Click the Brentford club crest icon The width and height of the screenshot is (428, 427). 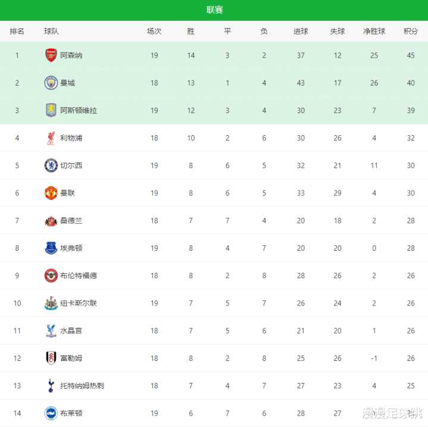click(x=51, y=276)
